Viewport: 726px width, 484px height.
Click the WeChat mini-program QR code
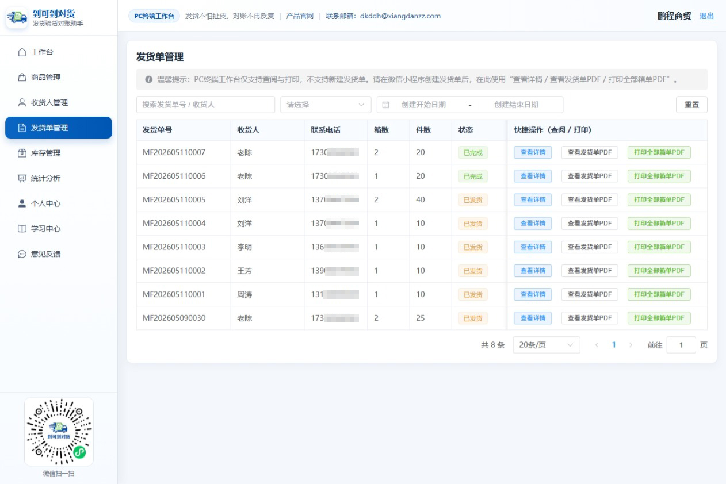tap(59, 431)
